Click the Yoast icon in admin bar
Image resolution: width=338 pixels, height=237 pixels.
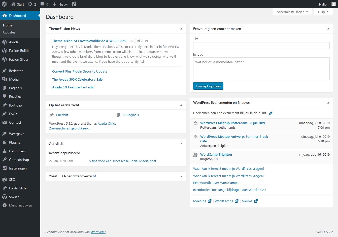(74, 4)
